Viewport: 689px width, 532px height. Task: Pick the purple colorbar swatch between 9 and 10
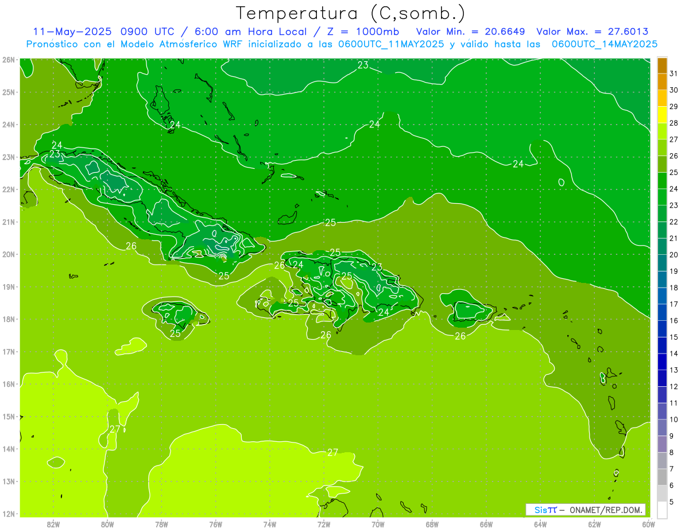click(x=662, y=428)
